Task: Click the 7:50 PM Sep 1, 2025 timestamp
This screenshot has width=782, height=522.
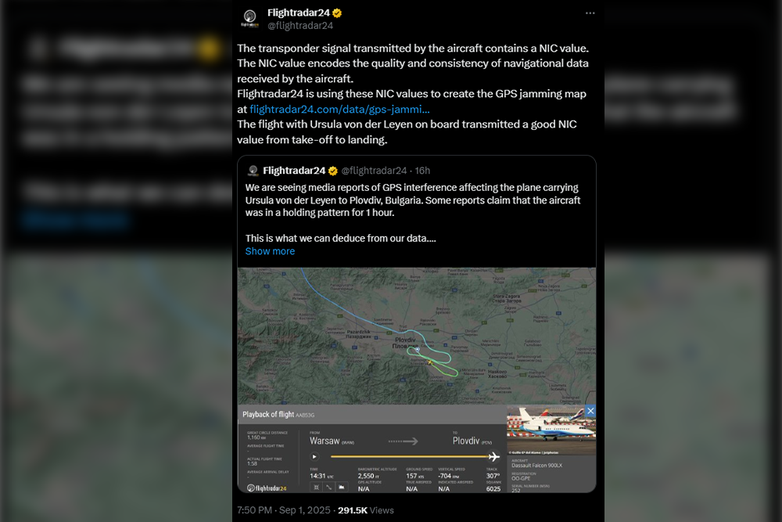Action: pos(283,510)
